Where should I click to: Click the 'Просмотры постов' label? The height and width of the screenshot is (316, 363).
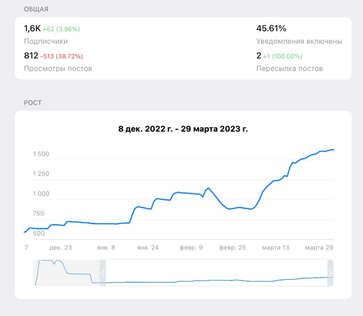click(x=58, y=68)
